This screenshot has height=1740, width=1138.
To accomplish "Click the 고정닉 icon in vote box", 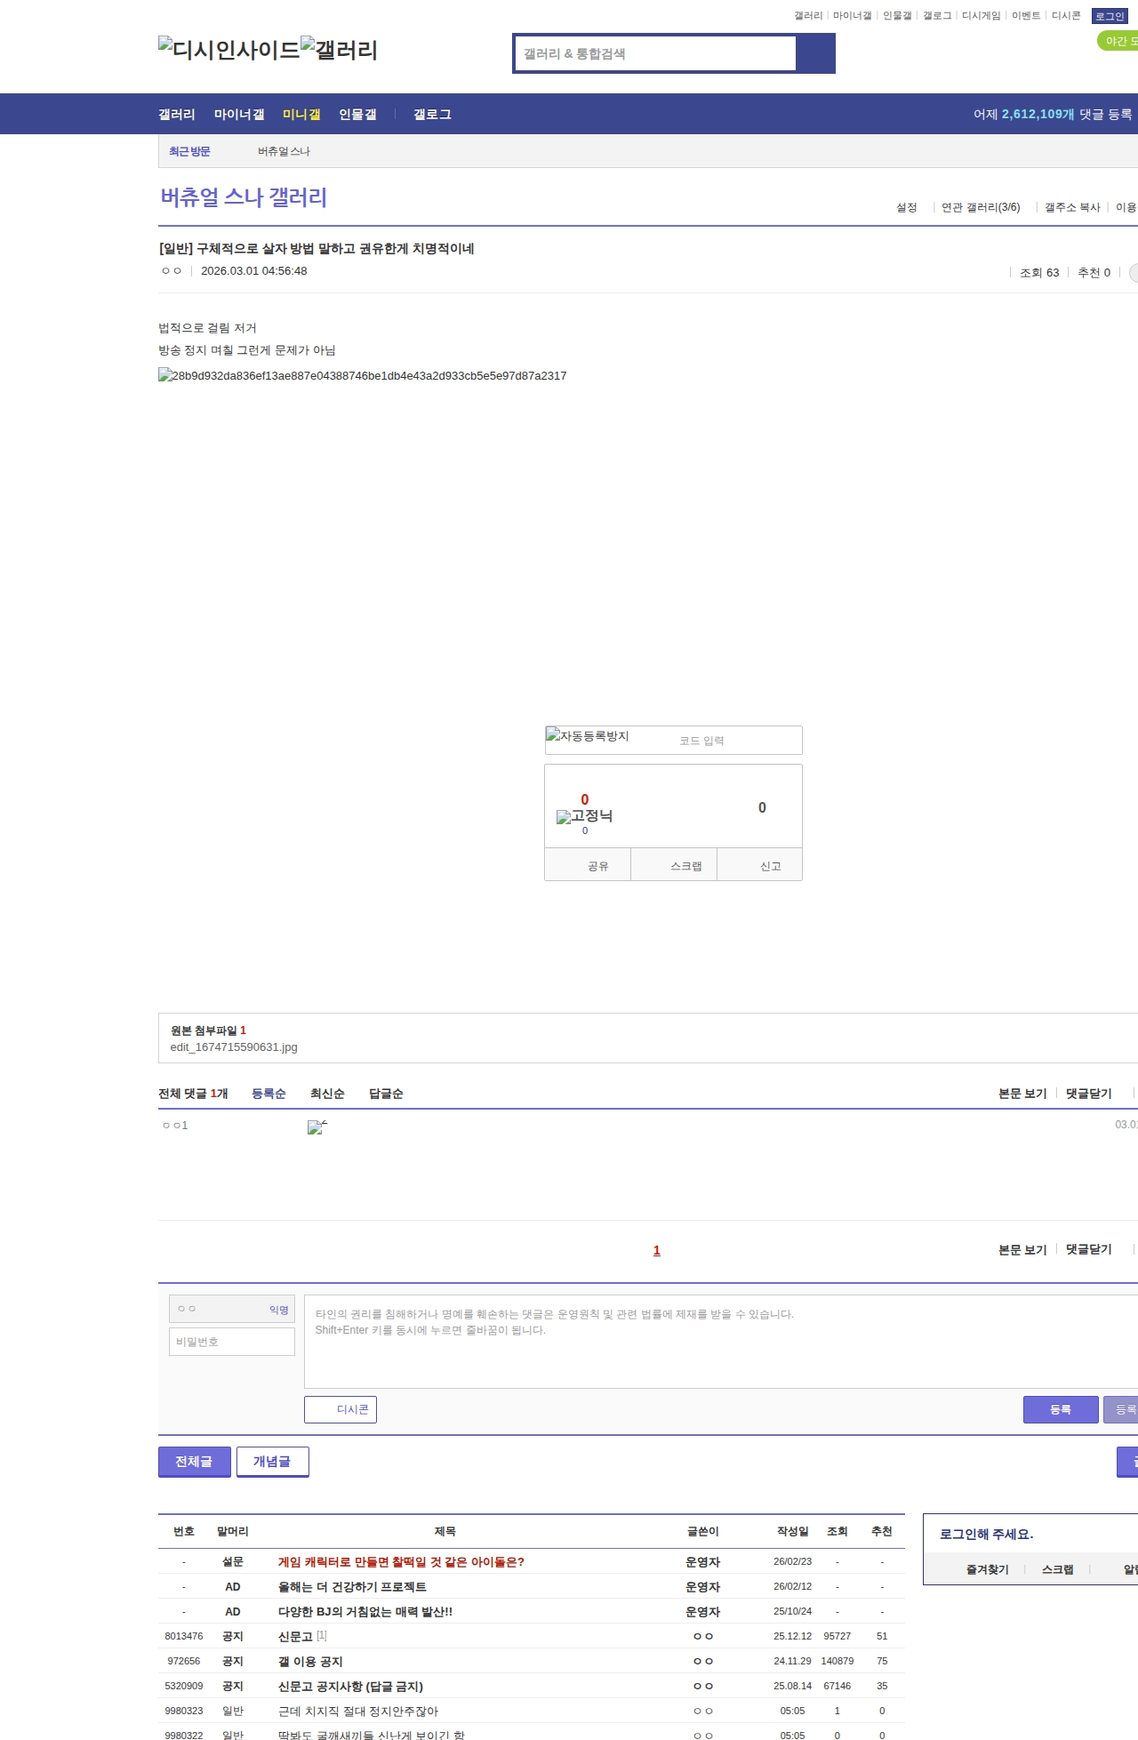I will point(584,816).
